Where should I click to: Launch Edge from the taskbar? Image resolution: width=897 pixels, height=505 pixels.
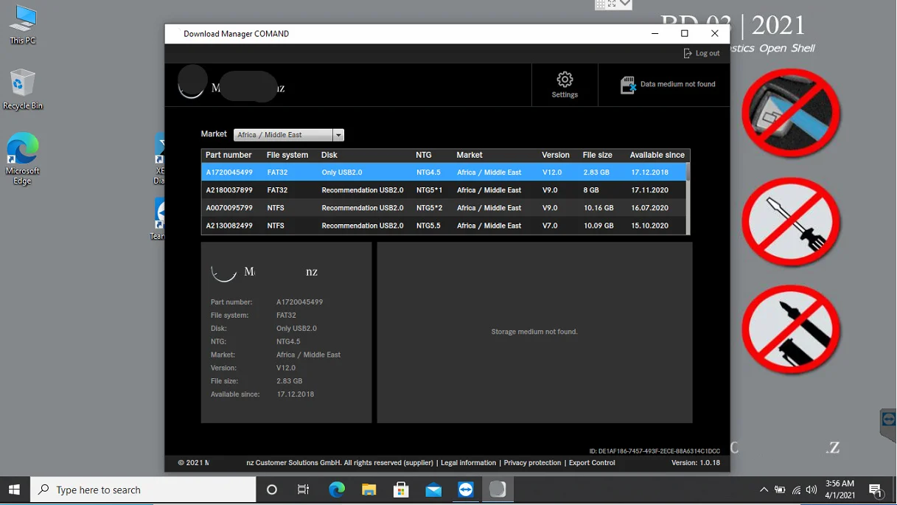[337, 490]
